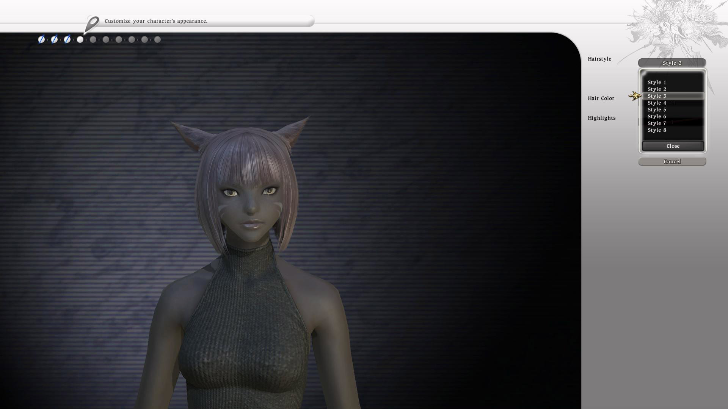Select Style 1 from the hairstyle list
This screenshot has width=728, height=409.
tap(657, 82)
